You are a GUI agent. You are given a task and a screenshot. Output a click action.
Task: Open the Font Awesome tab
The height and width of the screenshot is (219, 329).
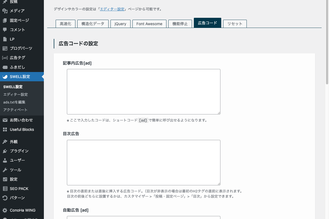click(149, 24)
